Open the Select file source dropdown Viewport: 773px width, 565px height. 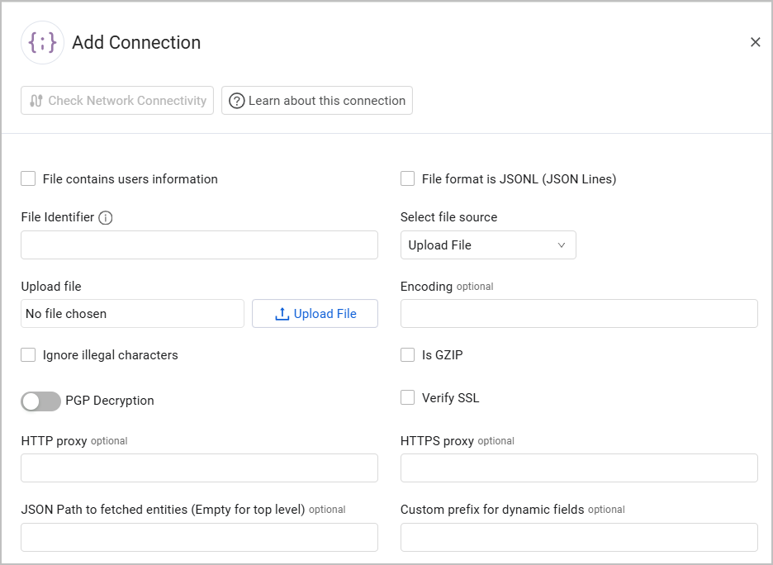coord(487,245)
